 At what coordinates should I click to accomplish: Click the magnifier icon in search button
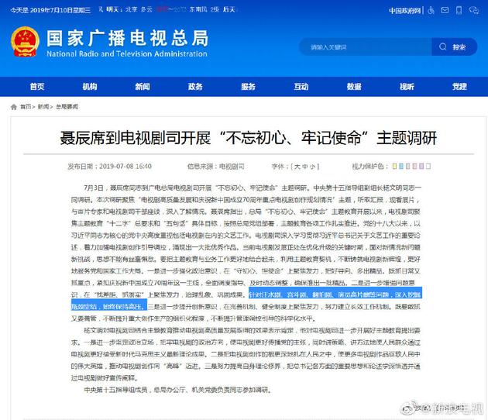tap(442, 47)
